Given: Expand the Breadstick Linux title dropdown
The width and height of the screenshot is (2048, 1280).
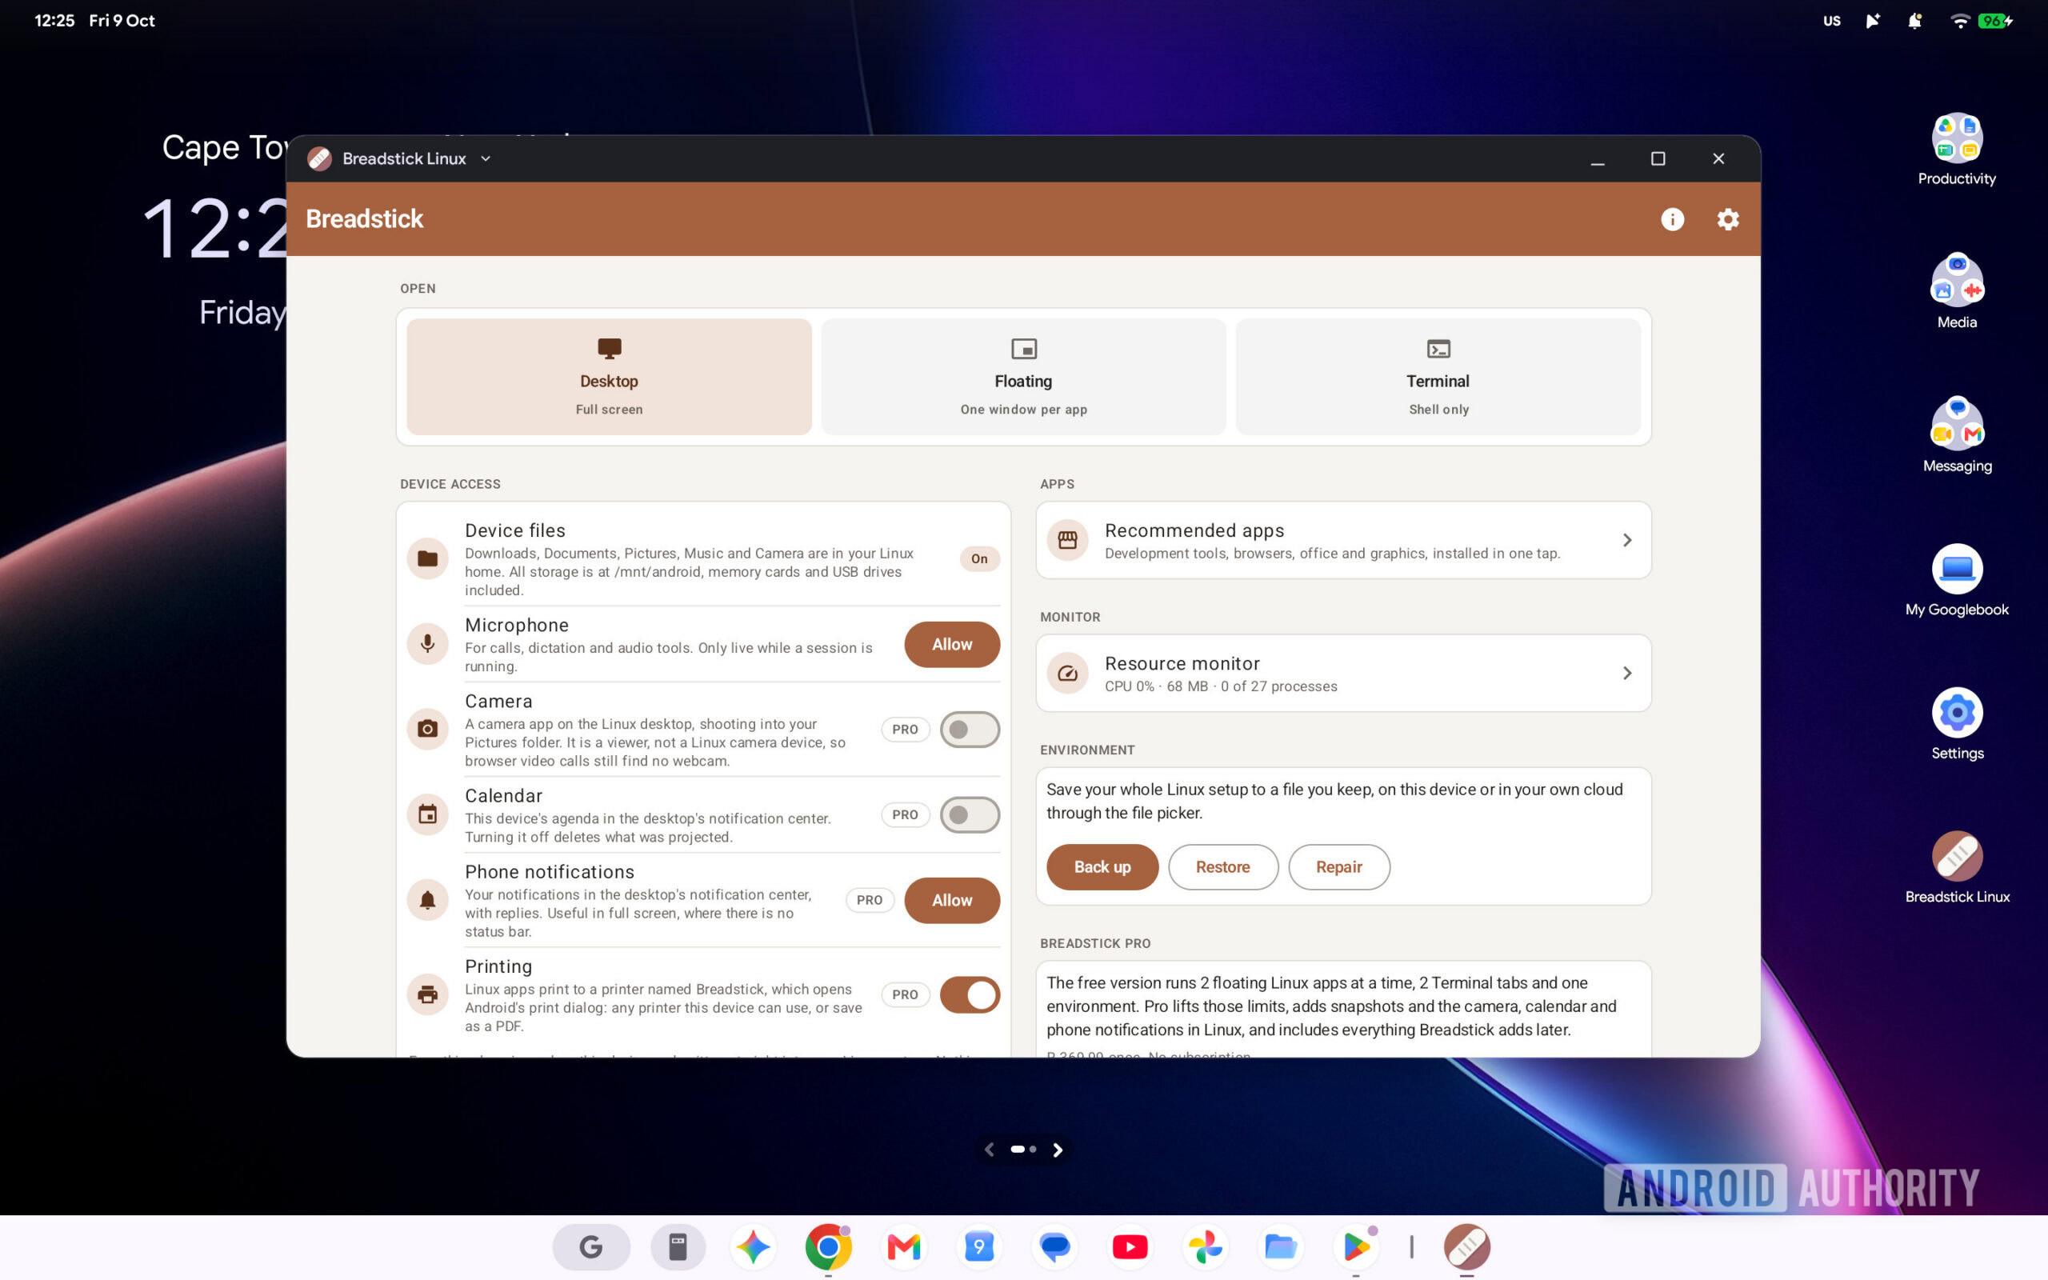Looking at the screenshot, I should (486, 158).
